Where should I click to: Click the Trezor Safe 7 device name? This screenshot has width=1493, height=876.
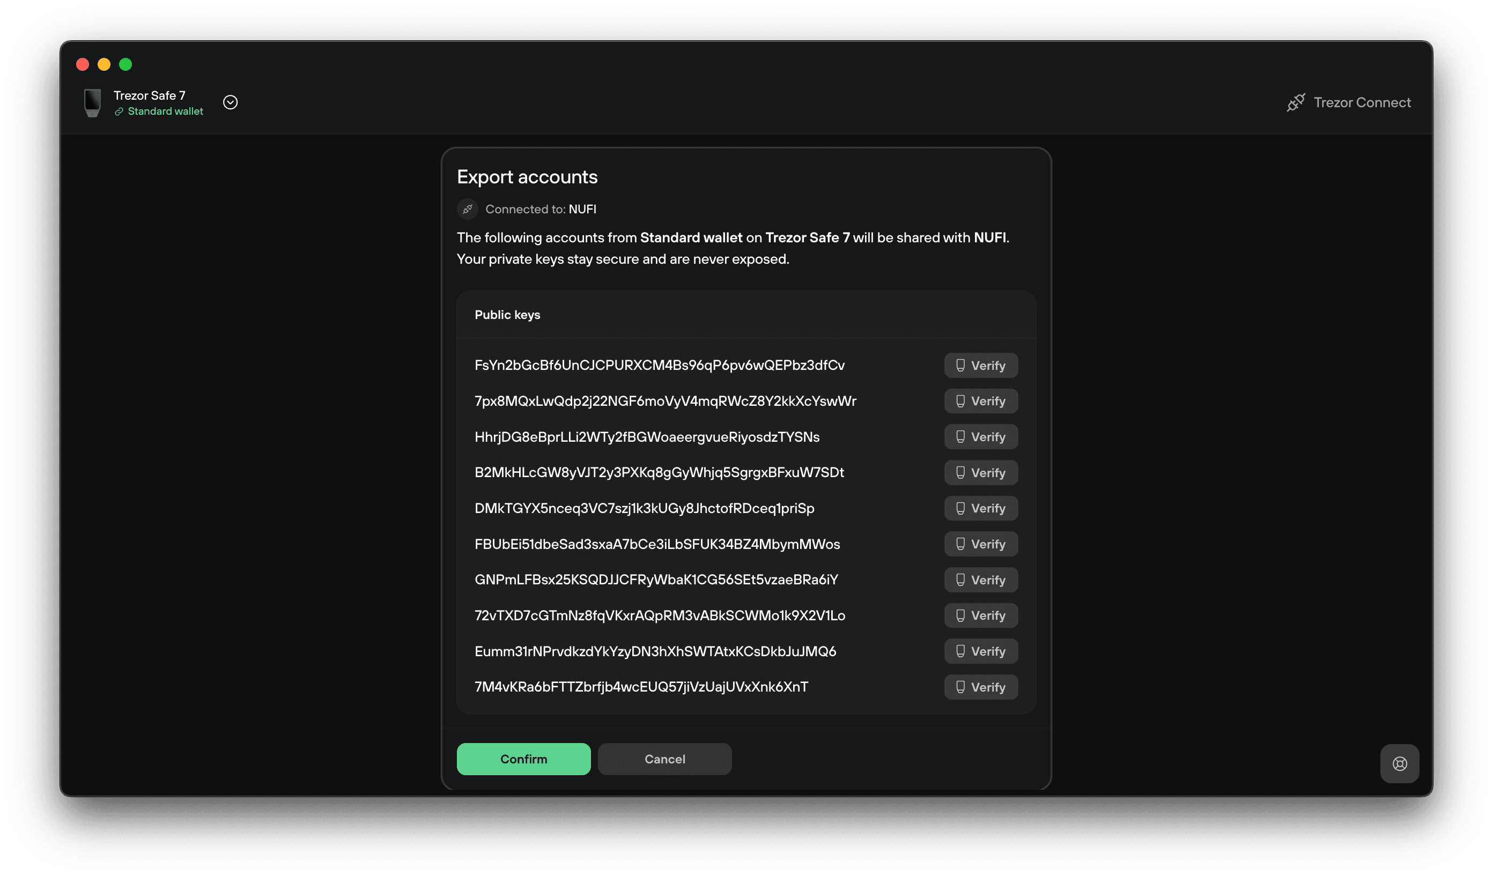(149, 95)
